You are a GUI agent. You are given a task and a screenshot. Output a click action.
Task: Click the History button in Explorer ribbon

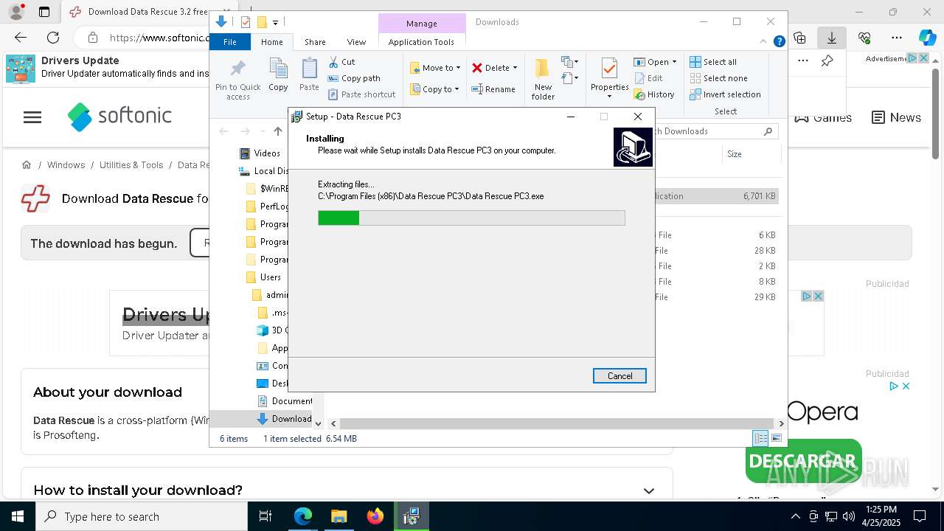tap(654, 94)
